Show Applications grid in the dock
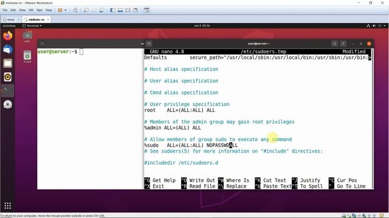The width and height of the screenshot is (389, 218). (x=8, y=206)
